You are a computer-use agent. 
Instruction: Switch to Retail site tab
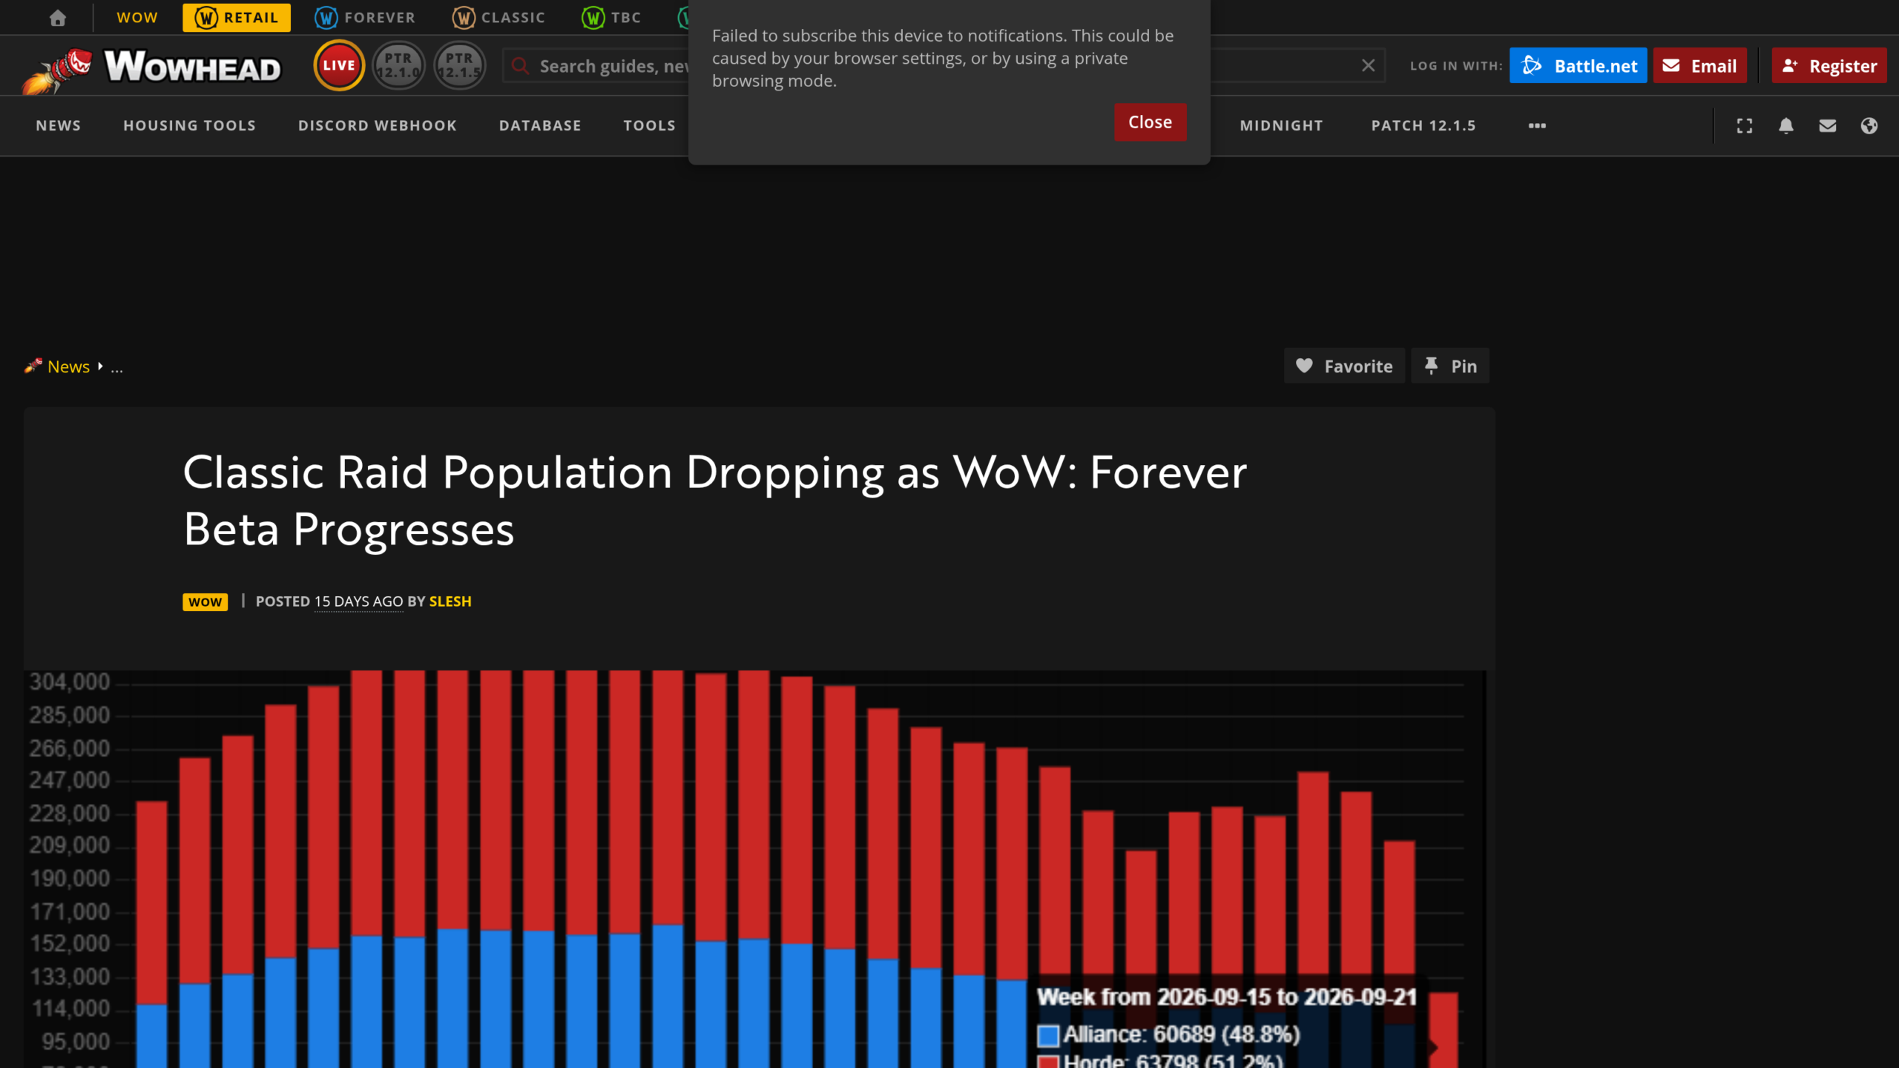pos(237,17)
